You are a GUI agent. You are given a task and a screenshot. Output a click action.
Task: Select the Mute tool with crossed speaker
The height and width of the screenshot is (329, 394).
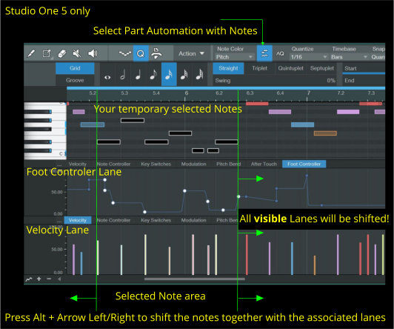coord(77,53)
